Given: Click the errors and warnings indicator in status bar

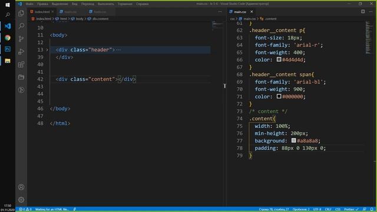Looking at the screenshot, I should (x=25, y=210).
